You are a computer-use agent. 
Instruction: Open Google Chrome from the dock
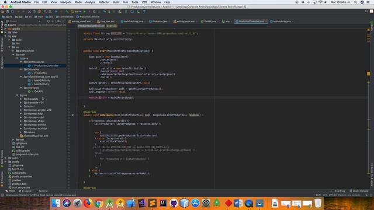99,203
